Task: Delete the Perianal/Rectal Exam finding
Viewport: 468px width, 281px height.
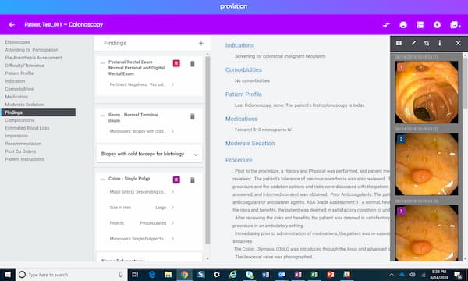Action: [193, 63]
